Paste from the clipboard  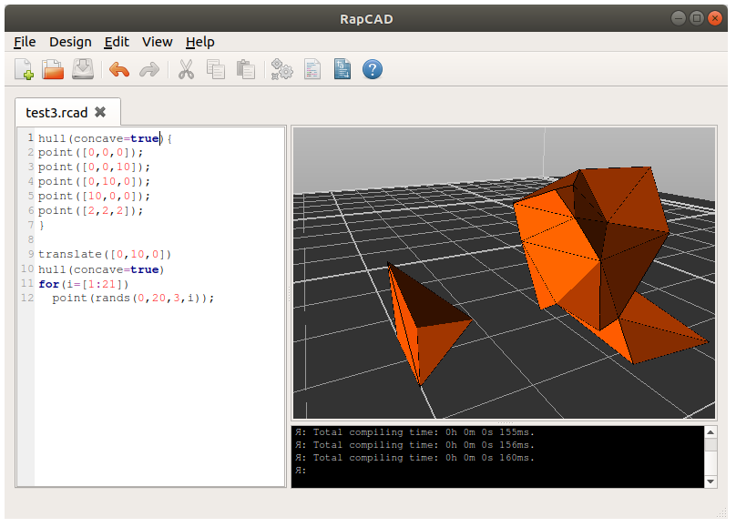pyautogui.click(x=246, y=68)
